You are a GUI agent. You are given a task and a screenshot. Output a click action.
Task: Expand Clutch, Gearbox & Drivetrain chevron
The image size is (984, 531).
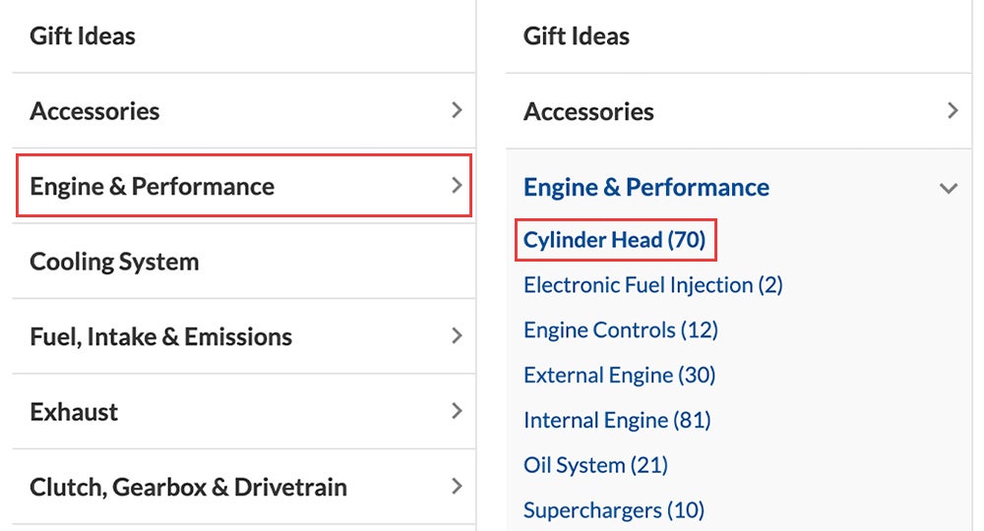click(x=457, y=487)
